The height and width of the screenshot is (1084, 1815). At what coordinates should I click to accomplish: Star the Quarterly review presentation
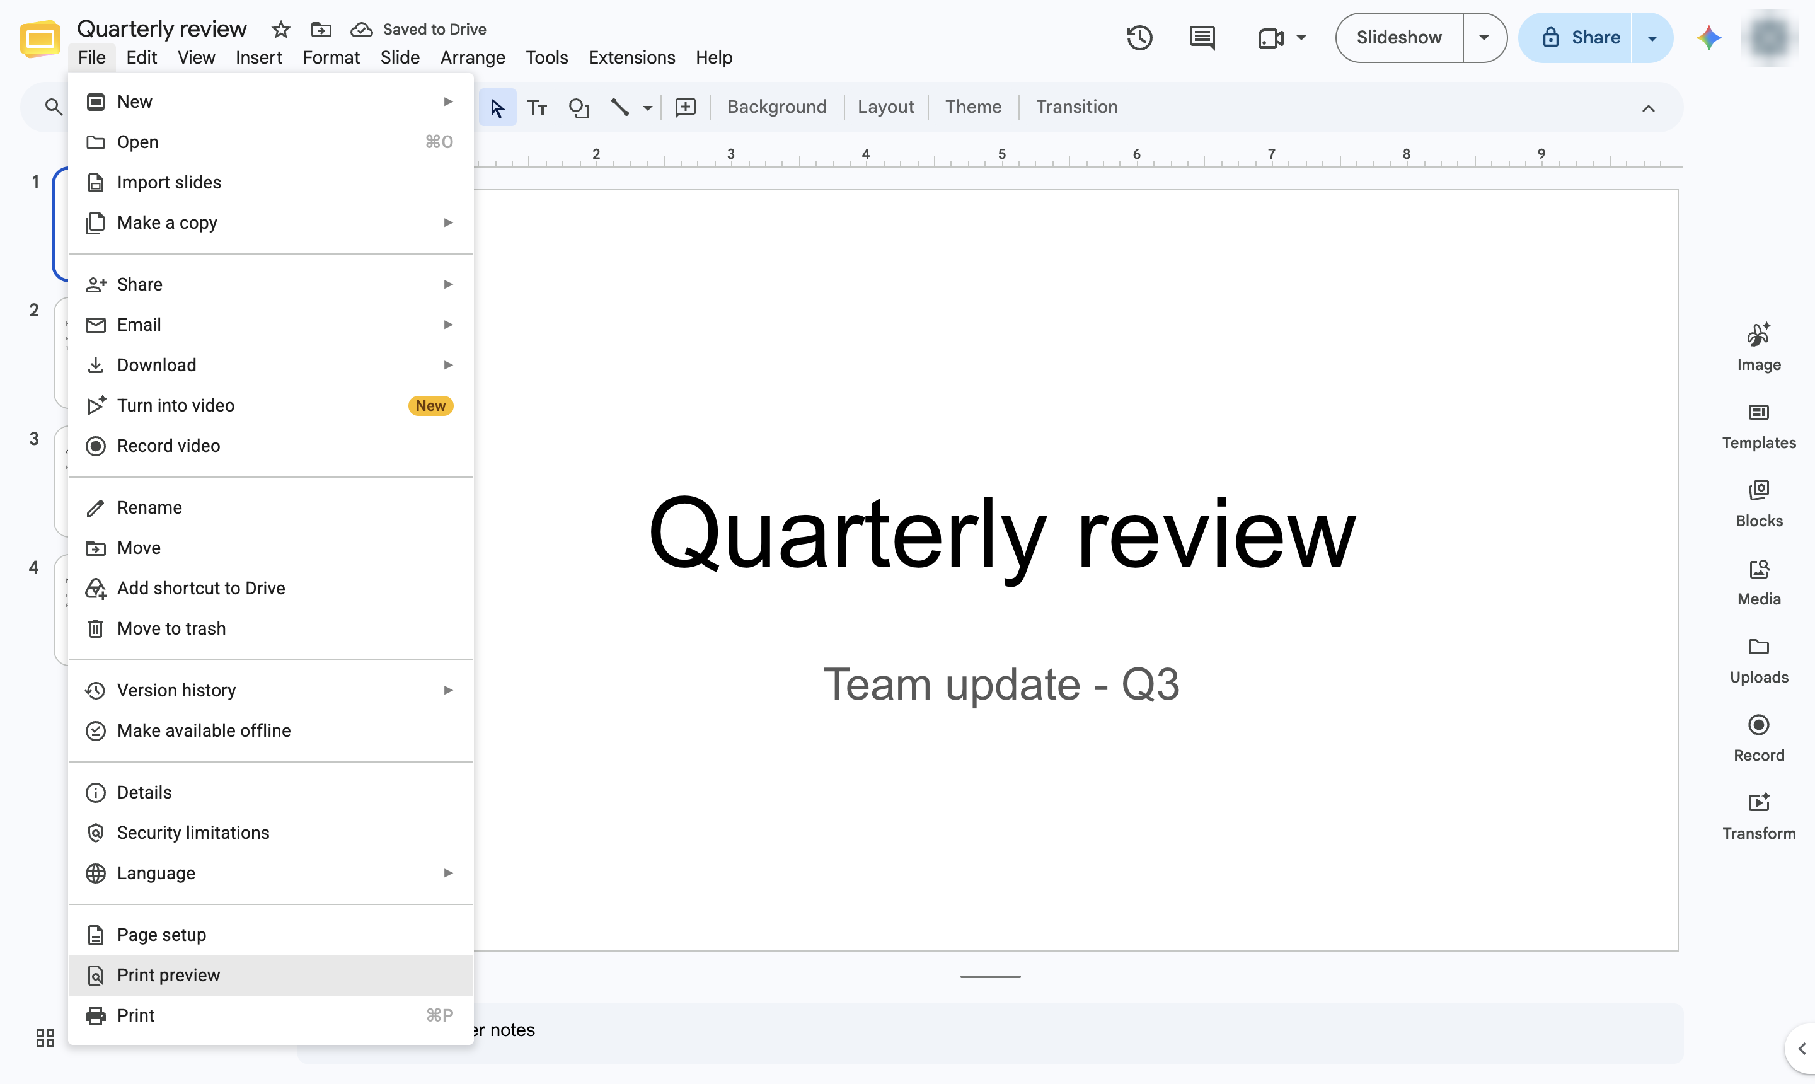point(280,29)
